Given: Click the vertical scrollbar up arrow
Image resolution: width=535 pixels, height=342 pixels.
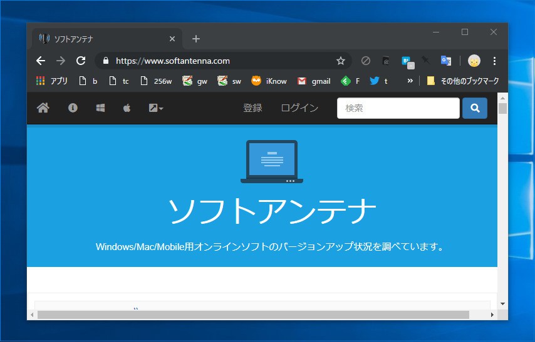Looking at the screenshot, I should pyautogui.click(x=502, y=98).
